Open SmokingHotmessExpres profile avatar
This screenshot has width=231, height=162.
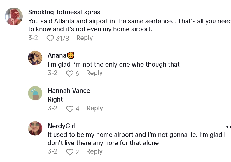tap(14, 16)
